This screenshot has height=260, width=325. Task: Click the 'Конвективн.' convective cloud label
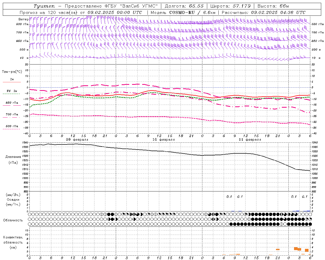coord(13,237)
